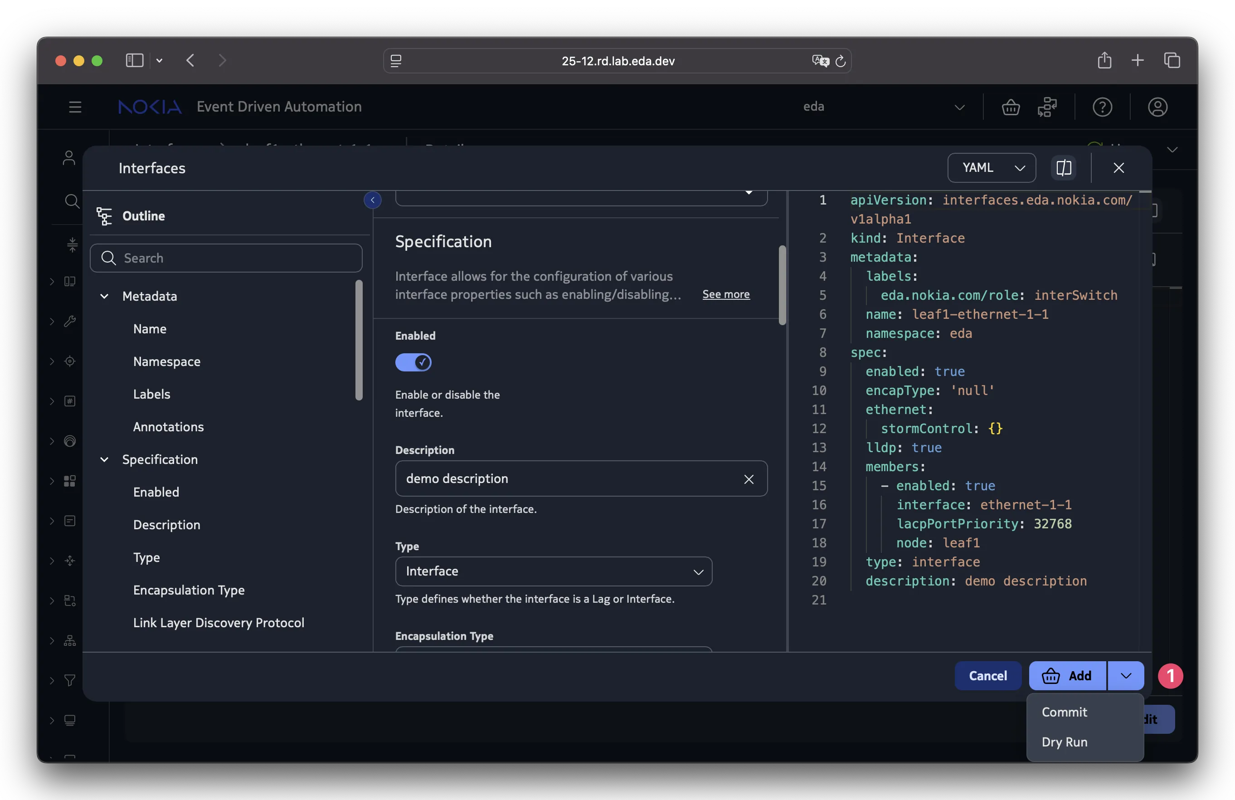1235x800 pixels.
Task: Click the Nokia logo
Action: click(150, 107)
